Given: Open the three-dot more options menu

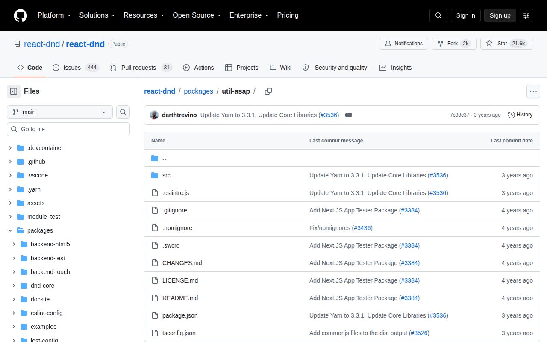Looking at the screenshot, I should point(533,91).
